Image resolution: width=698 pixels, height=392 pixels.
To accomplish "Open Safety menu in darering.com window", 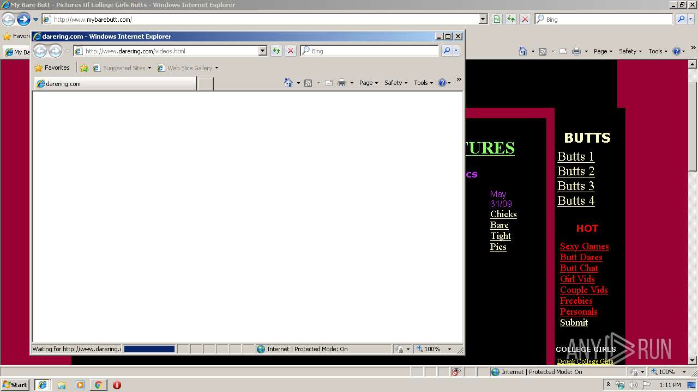I will pyautogui.click(x=396, y=83).
